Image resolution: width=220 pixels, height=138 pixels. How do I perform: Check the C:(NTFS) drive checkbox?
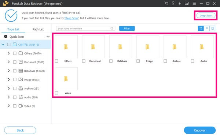pos(9,44)
